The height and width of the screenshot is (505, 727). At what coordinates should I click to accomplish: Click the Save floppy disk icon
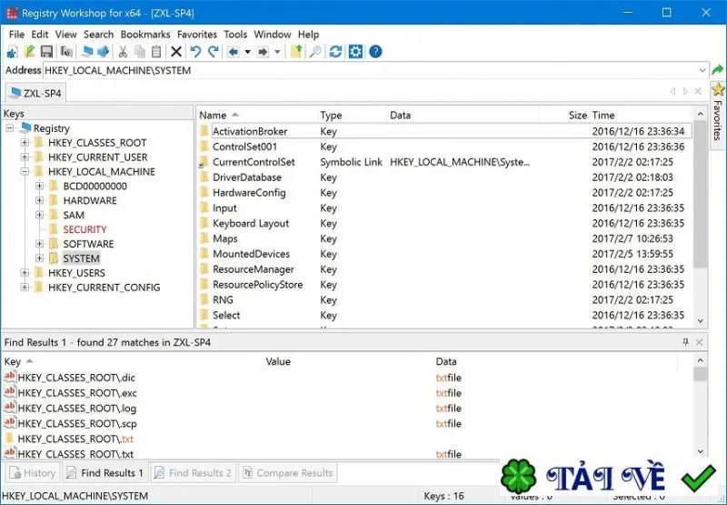click(46, 52)
